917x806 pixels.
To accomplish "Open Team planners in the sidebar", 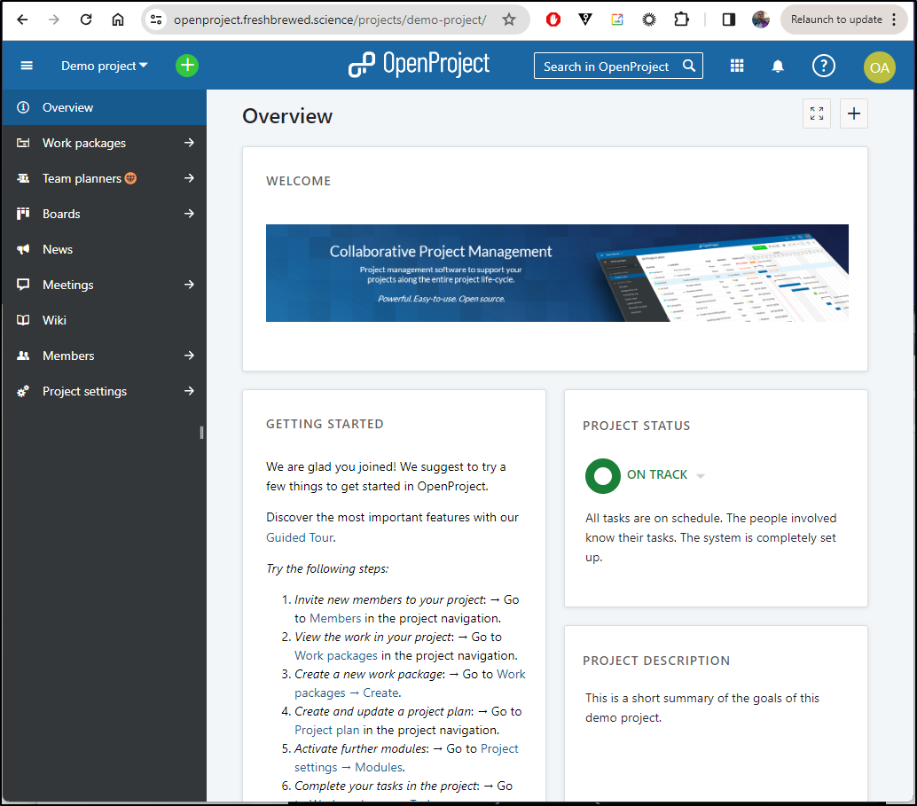I will pyautogui.click(x=82, y=178).
